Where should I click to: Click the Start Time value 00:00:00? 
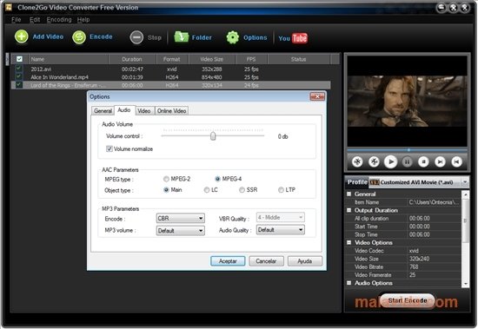coord(420,227)
